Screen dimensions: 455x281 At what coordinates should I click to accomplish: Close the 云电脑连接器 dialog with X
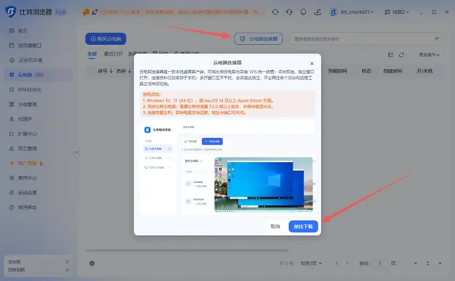point(312,63)
